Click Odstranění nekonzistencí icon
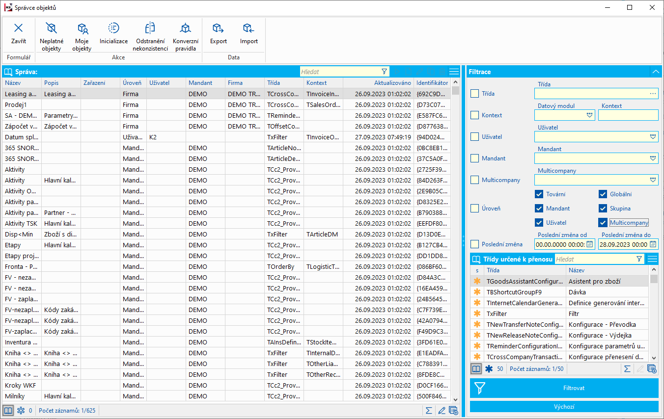The image size is (664, 419). coord(150,36)
